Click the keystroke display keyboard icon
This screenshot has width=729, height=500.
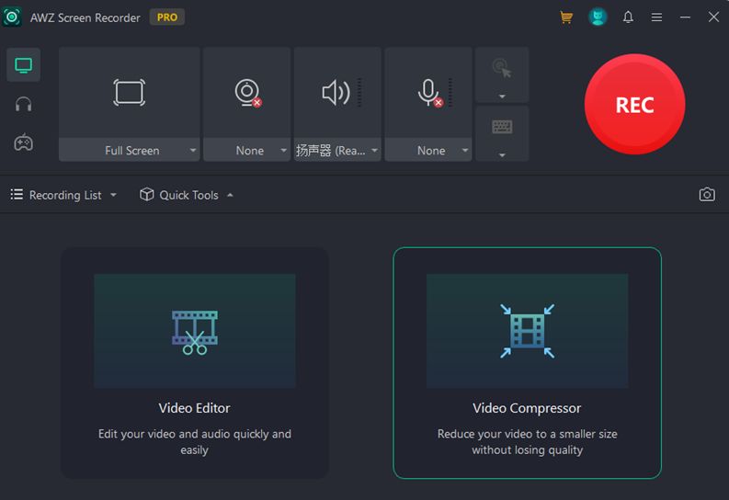[502, 127]
